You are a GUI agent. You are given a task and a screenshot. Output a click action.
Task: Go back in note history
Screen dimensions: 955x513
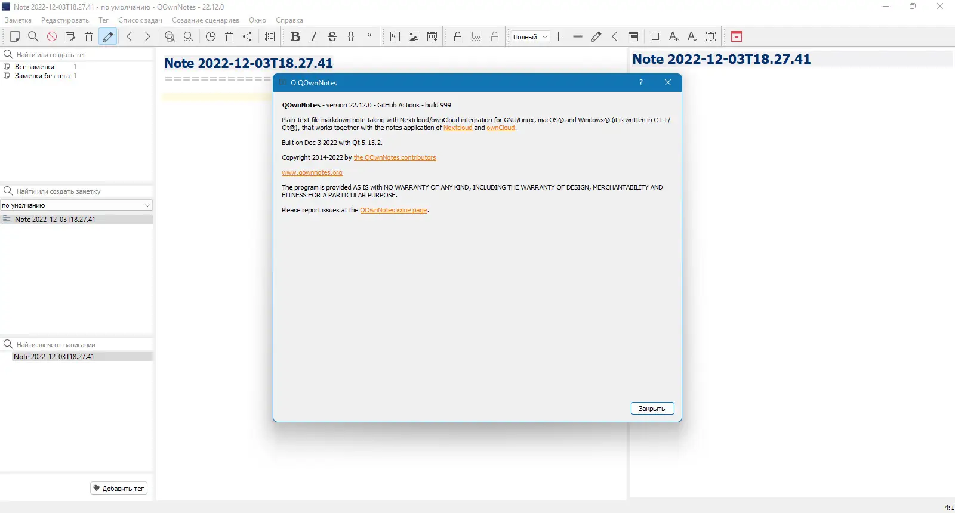pyautogui.click(x=130, y=36)
